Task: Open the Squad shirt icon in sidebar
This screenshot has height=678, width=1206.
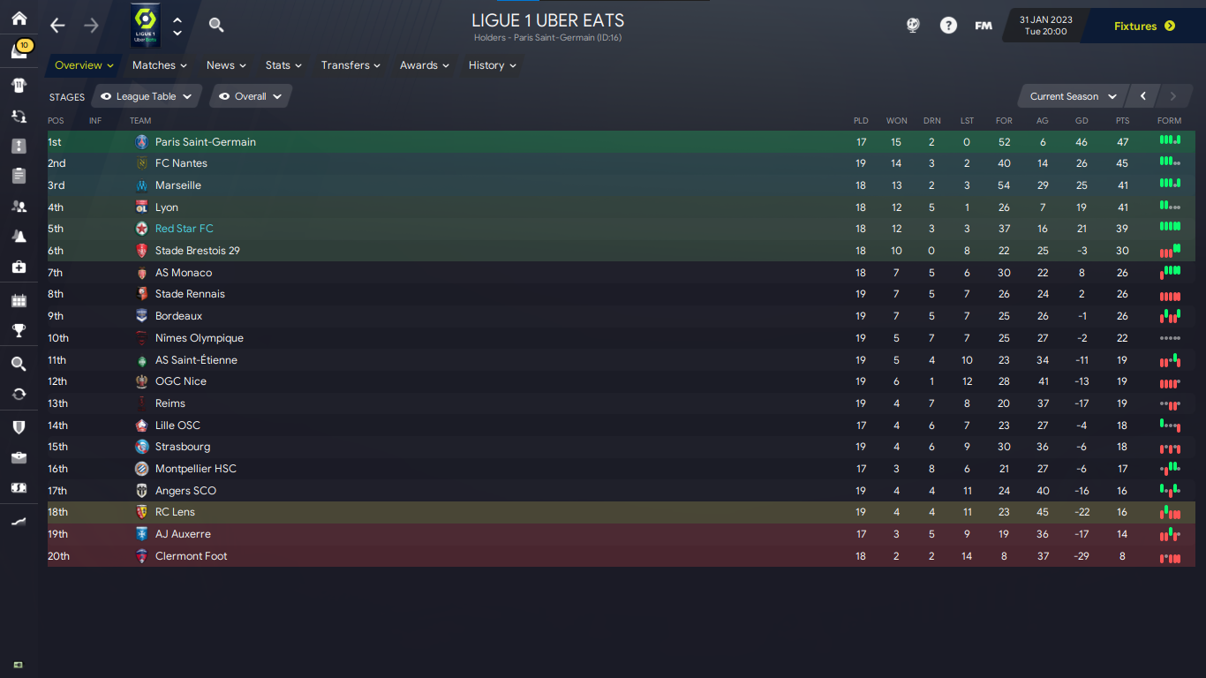Action: (19, 86)
